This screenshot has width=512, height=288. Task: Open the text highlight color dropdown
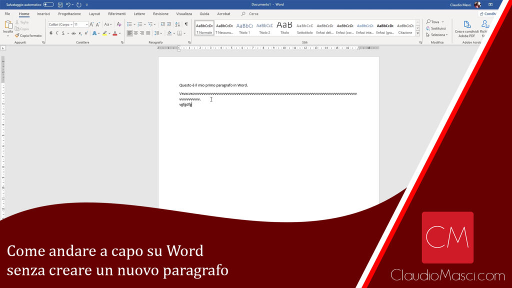(109, 33)
